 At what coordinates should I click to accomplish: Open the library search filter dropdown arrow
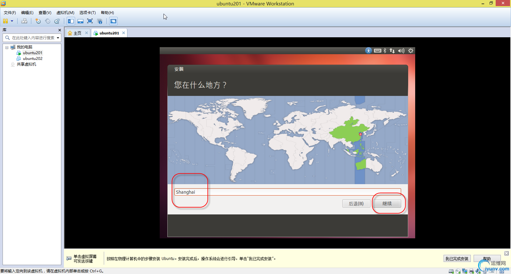pos(58,38)
